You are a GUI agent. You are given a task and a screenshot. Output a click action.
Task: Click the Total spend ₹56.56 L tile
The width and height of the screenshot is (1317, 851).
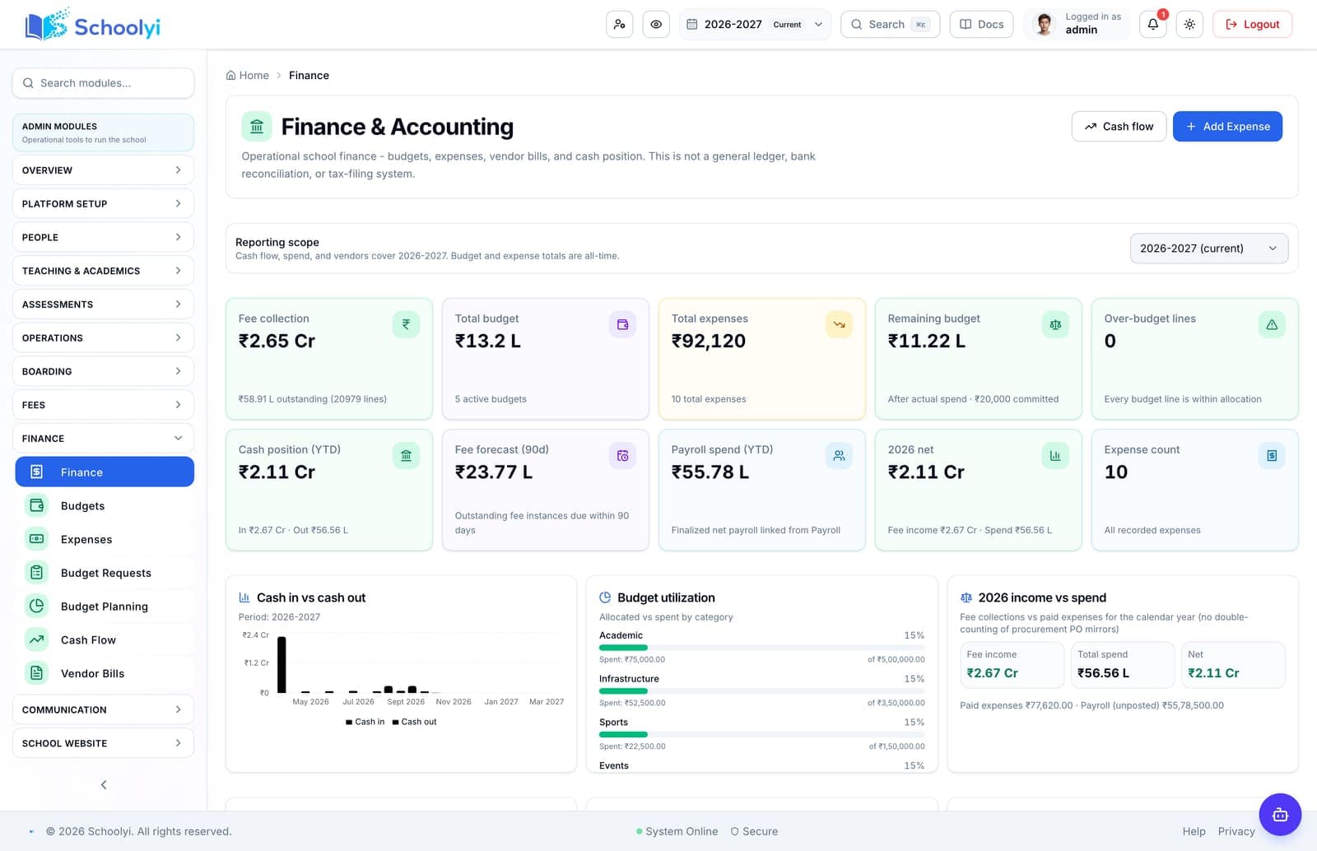pyautogui.click(x=1123, y=665)
